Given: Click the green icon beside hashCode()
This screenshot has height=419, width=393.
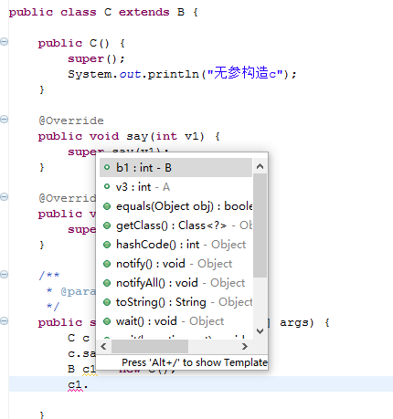Looking at the screenshot, I should pyautogui.click(x=107, y=245).
